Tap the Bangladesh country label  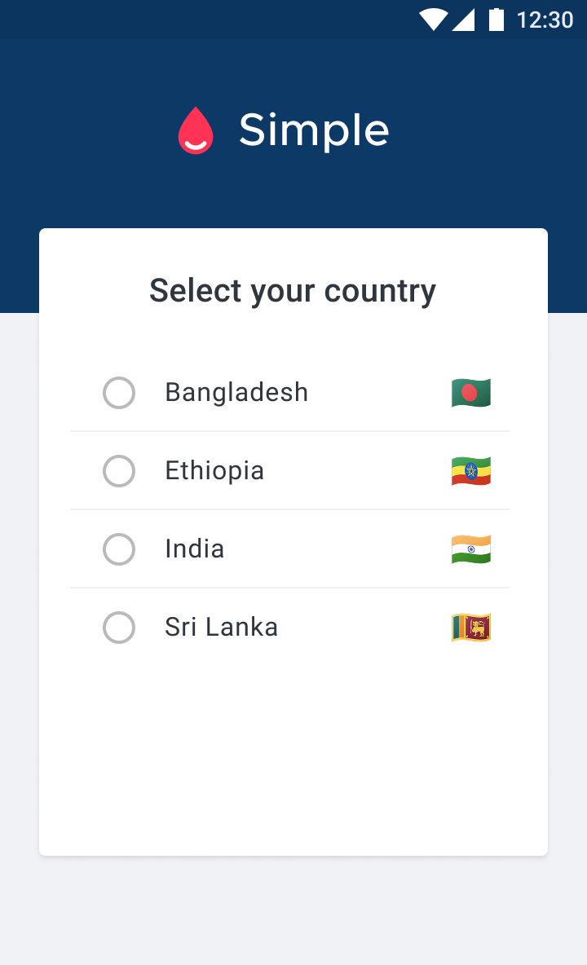click(236, 392)
